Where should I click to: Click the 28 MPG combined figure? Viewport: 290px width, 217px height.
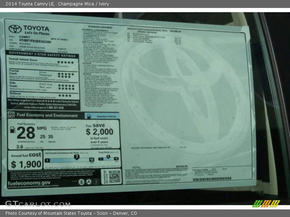click(x=26, y=133)
